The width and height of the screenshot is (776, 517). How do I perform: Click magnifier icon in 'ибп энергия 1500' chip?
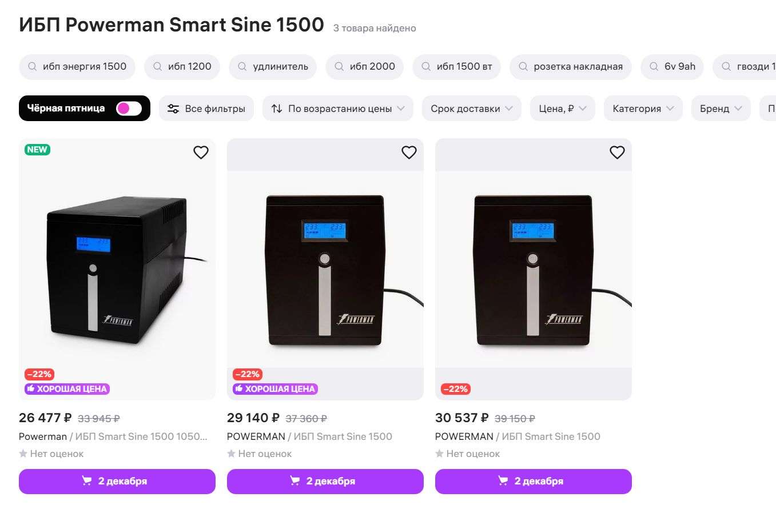click(32, 67)
